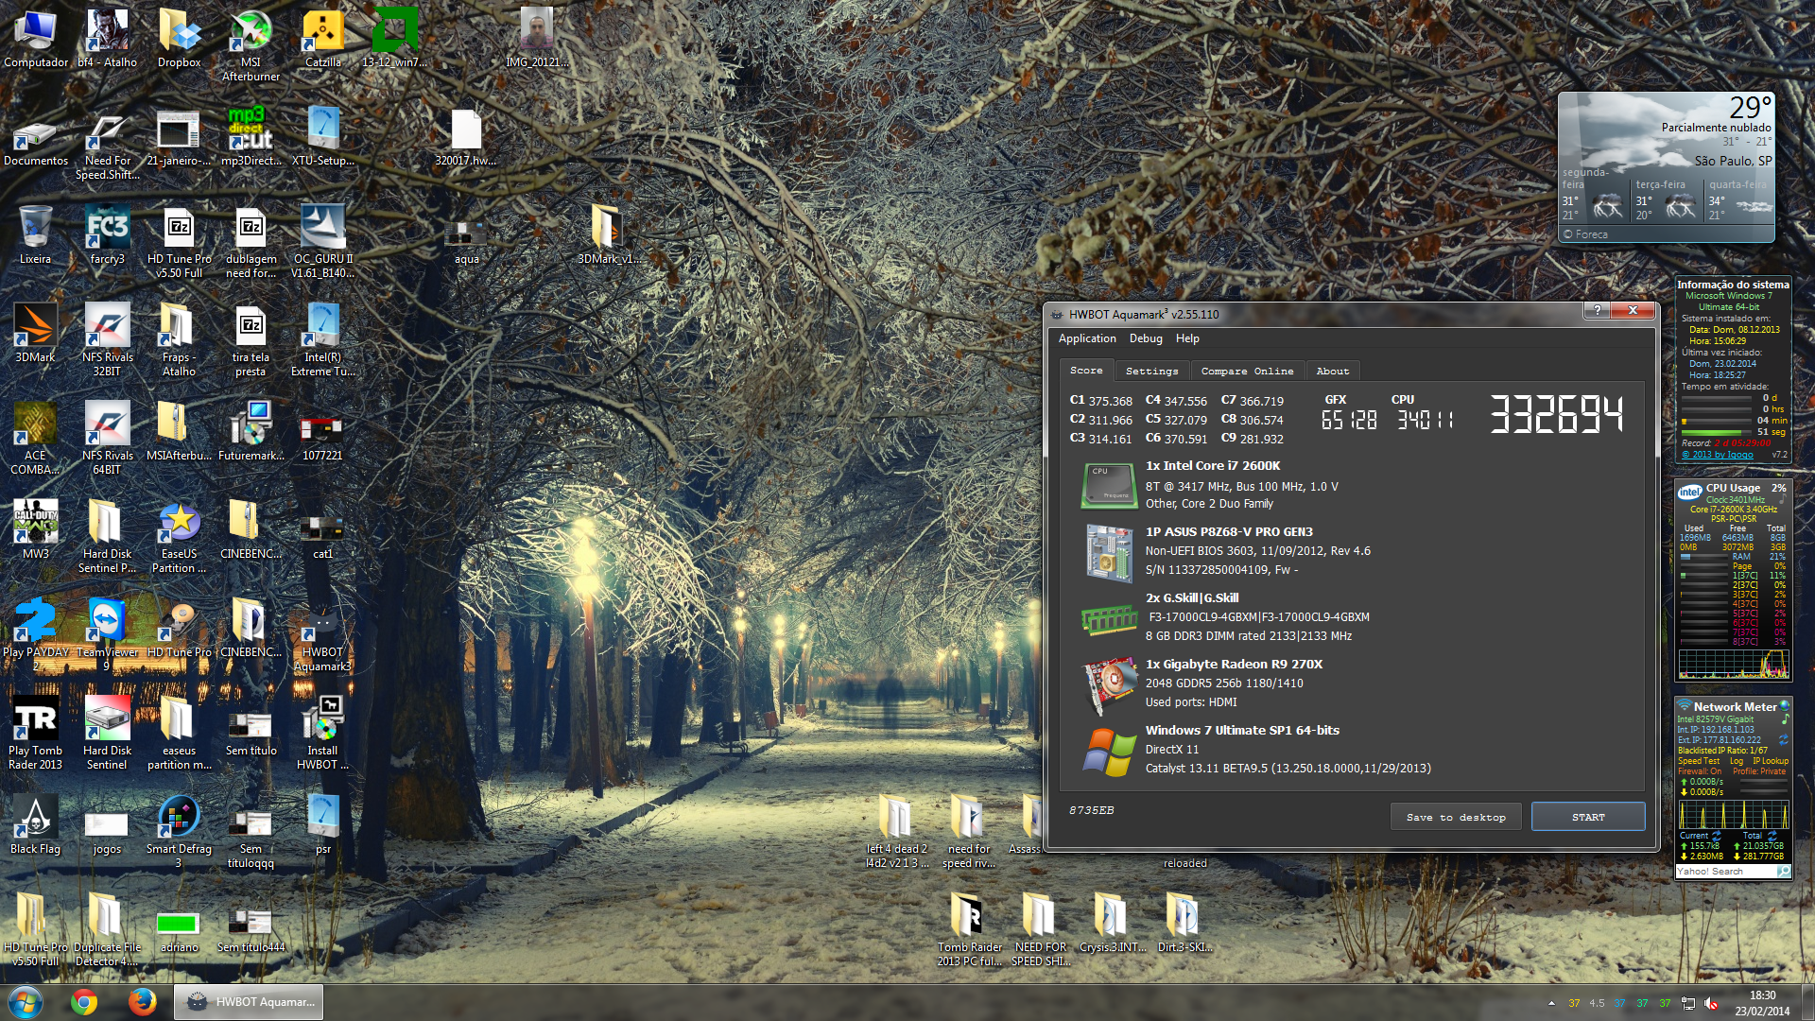This screenshot has width=1815, height=1021.
Task: Open the Dirt.3-SKI folder
Action: tap(1184, 923)
